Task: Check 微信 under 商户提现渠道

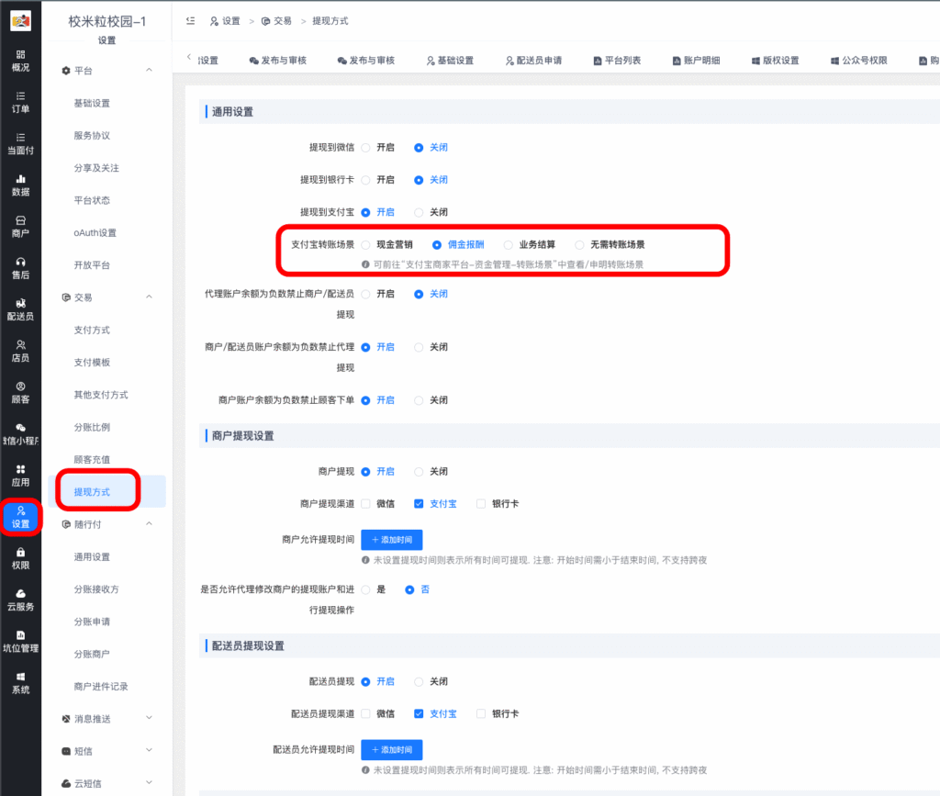Action: pyautogui.click(x=366, y=503)
